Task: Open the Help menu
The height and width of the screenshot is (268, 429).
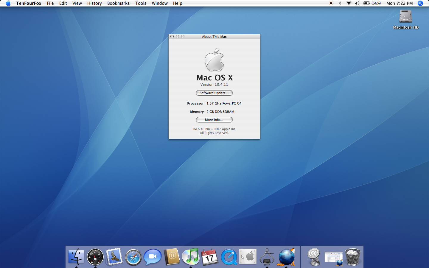Action: [178, 3]
